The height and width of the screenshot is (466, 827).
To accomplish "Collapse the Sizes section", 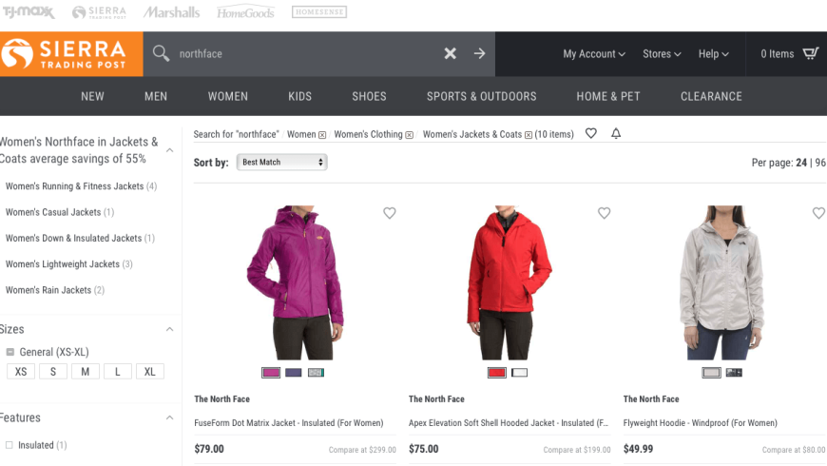I will pos(169,329).
